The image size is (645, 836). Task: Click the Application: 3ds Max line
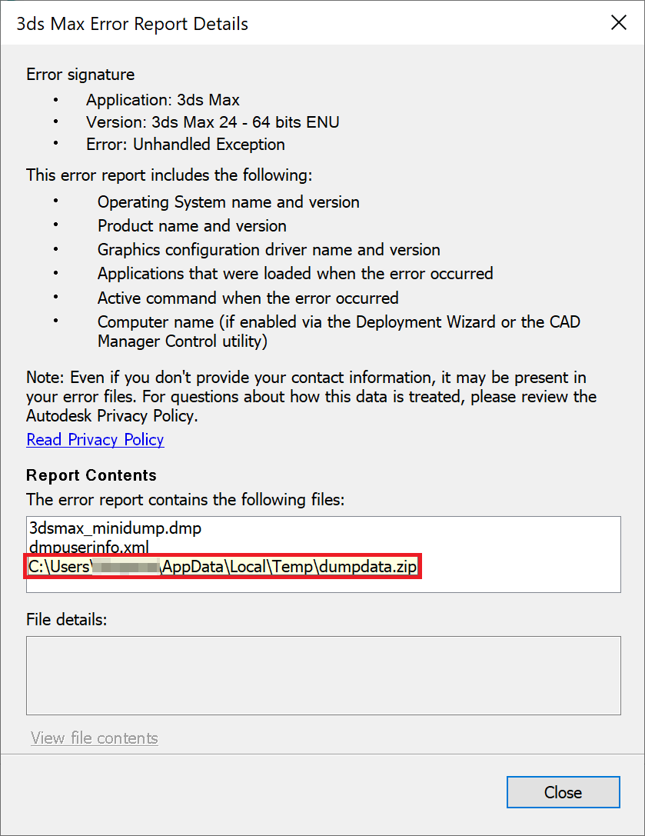point(163,100)
